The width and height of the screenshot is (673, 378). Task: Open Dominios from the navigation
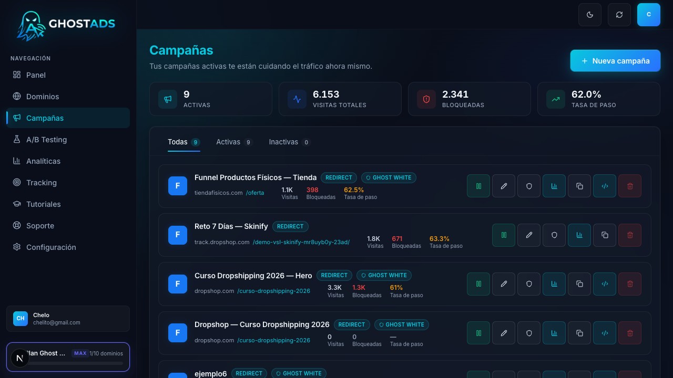(68, 97)
